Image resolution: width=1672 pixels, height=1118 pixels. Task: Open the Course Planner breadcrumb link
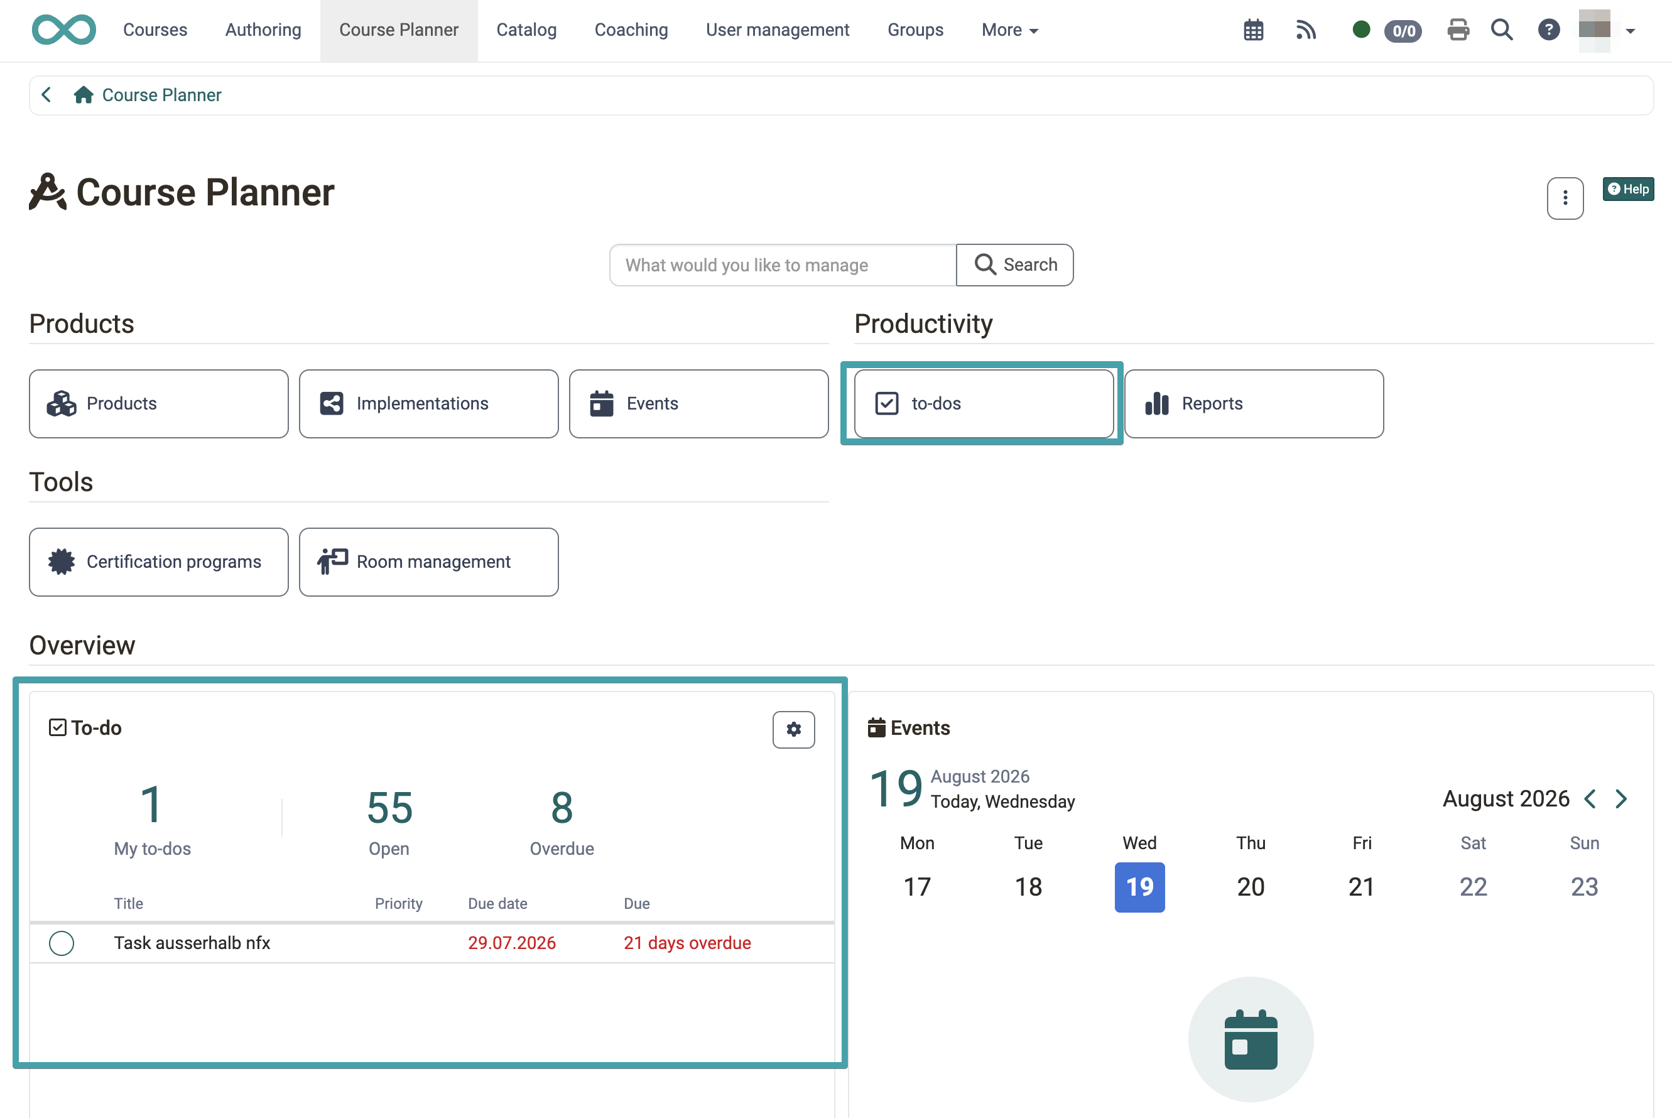(162, 95)
